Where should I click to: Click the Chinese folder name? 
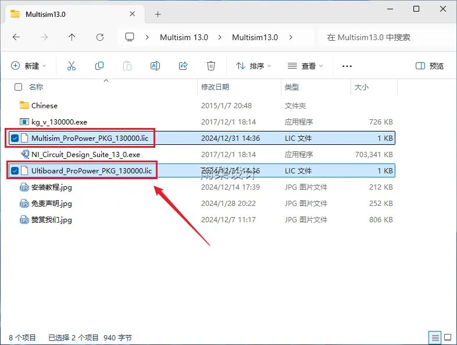[x=44, y=105]
